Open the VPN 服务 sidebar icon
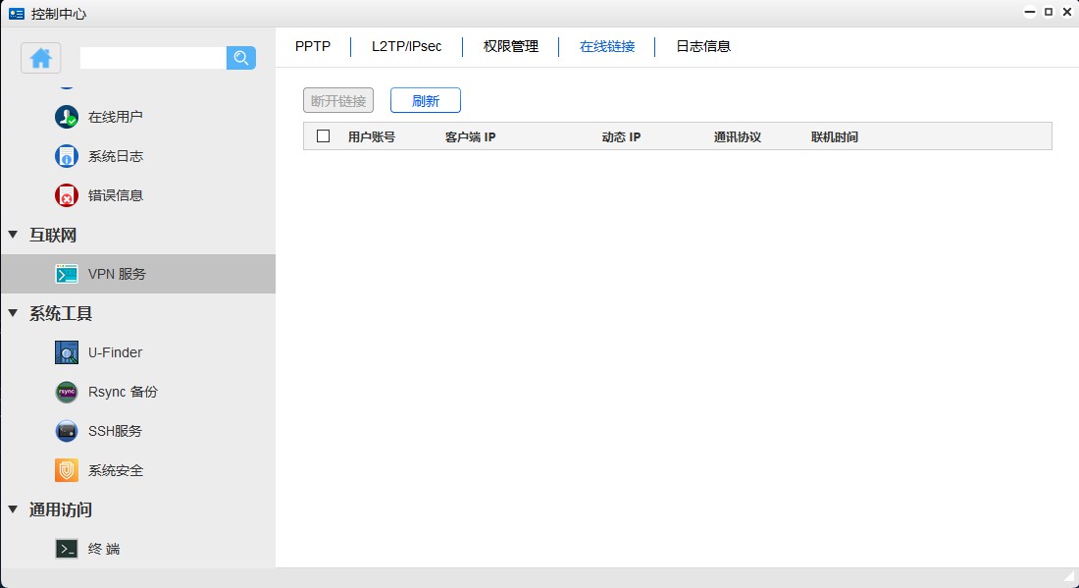 [66, 273]
